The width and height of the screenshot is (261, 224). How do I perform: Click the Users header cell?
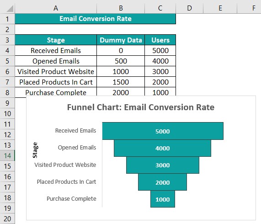160,40
